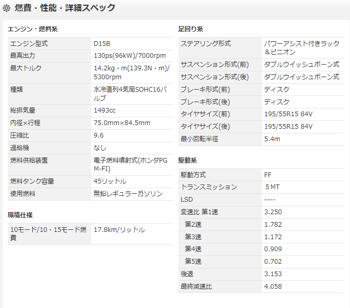Click the turning radius value 5.4m

272,139
